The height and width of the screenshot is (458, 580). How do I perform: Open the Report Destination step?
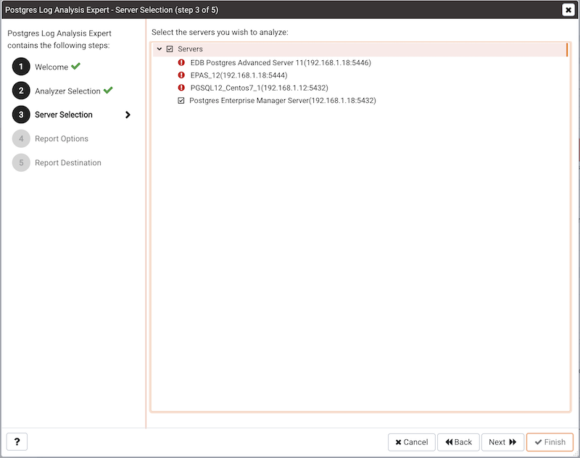(68, 162)
